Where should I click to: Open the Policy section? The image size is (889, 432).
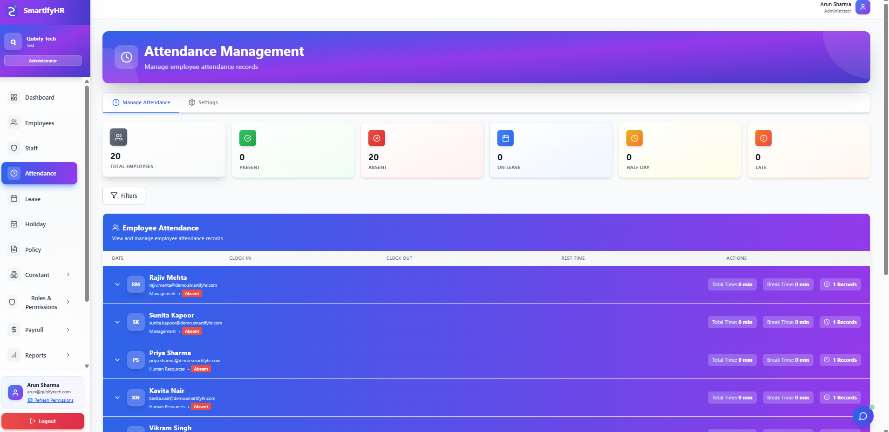[32, 250]
